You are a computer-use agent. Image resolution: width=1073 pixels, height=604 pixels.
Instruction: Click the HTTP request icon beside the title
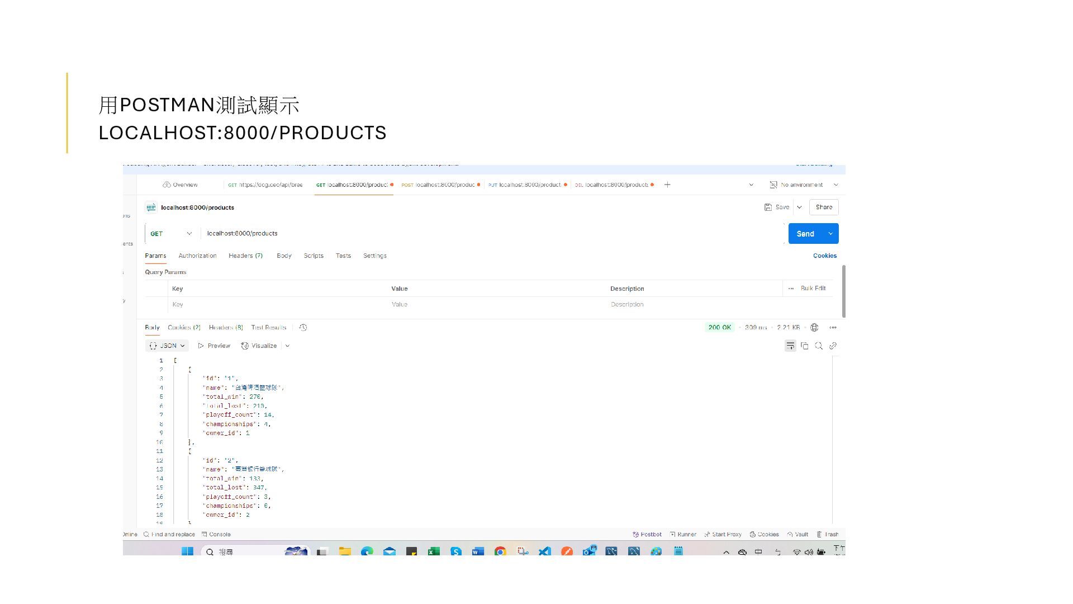pos(151,207)
